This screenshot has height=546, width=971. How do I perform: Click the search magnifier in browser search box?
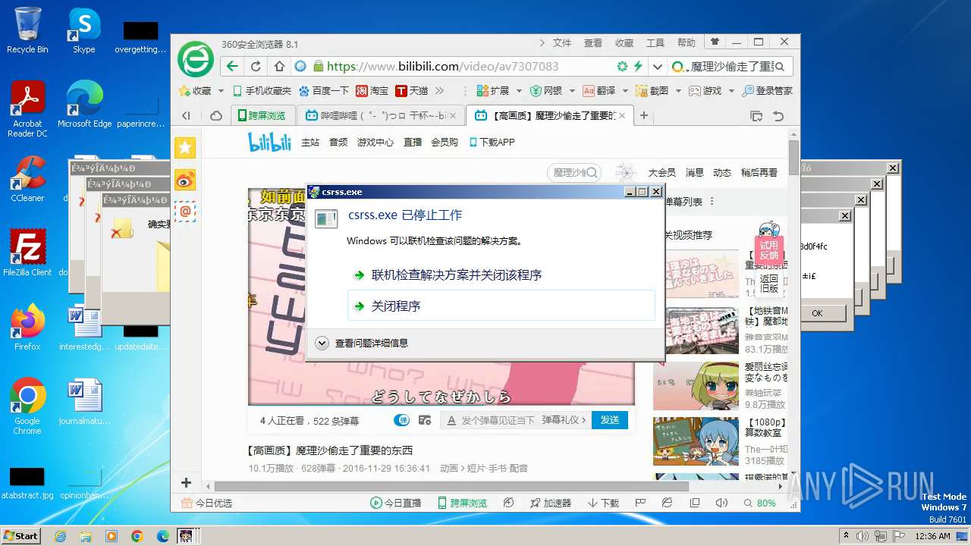[x=780, y=66]
